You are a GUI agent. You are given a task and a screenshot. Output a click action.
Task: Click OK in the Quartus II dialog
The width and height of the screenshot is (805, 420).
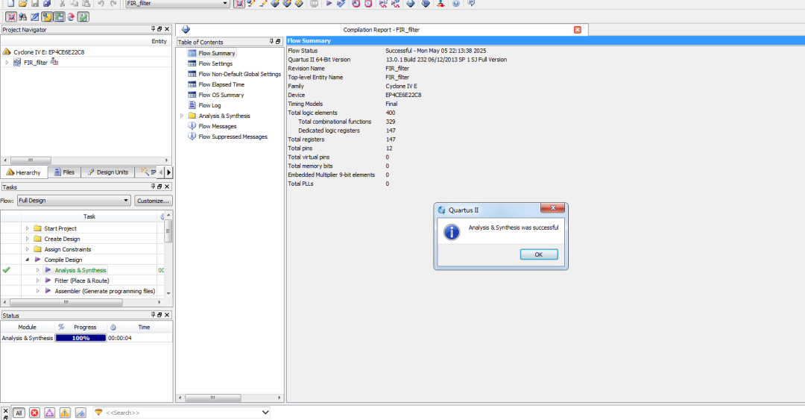(539, 254)
